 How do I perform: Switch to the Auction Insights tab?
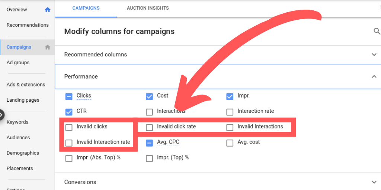tap(148, 8)
